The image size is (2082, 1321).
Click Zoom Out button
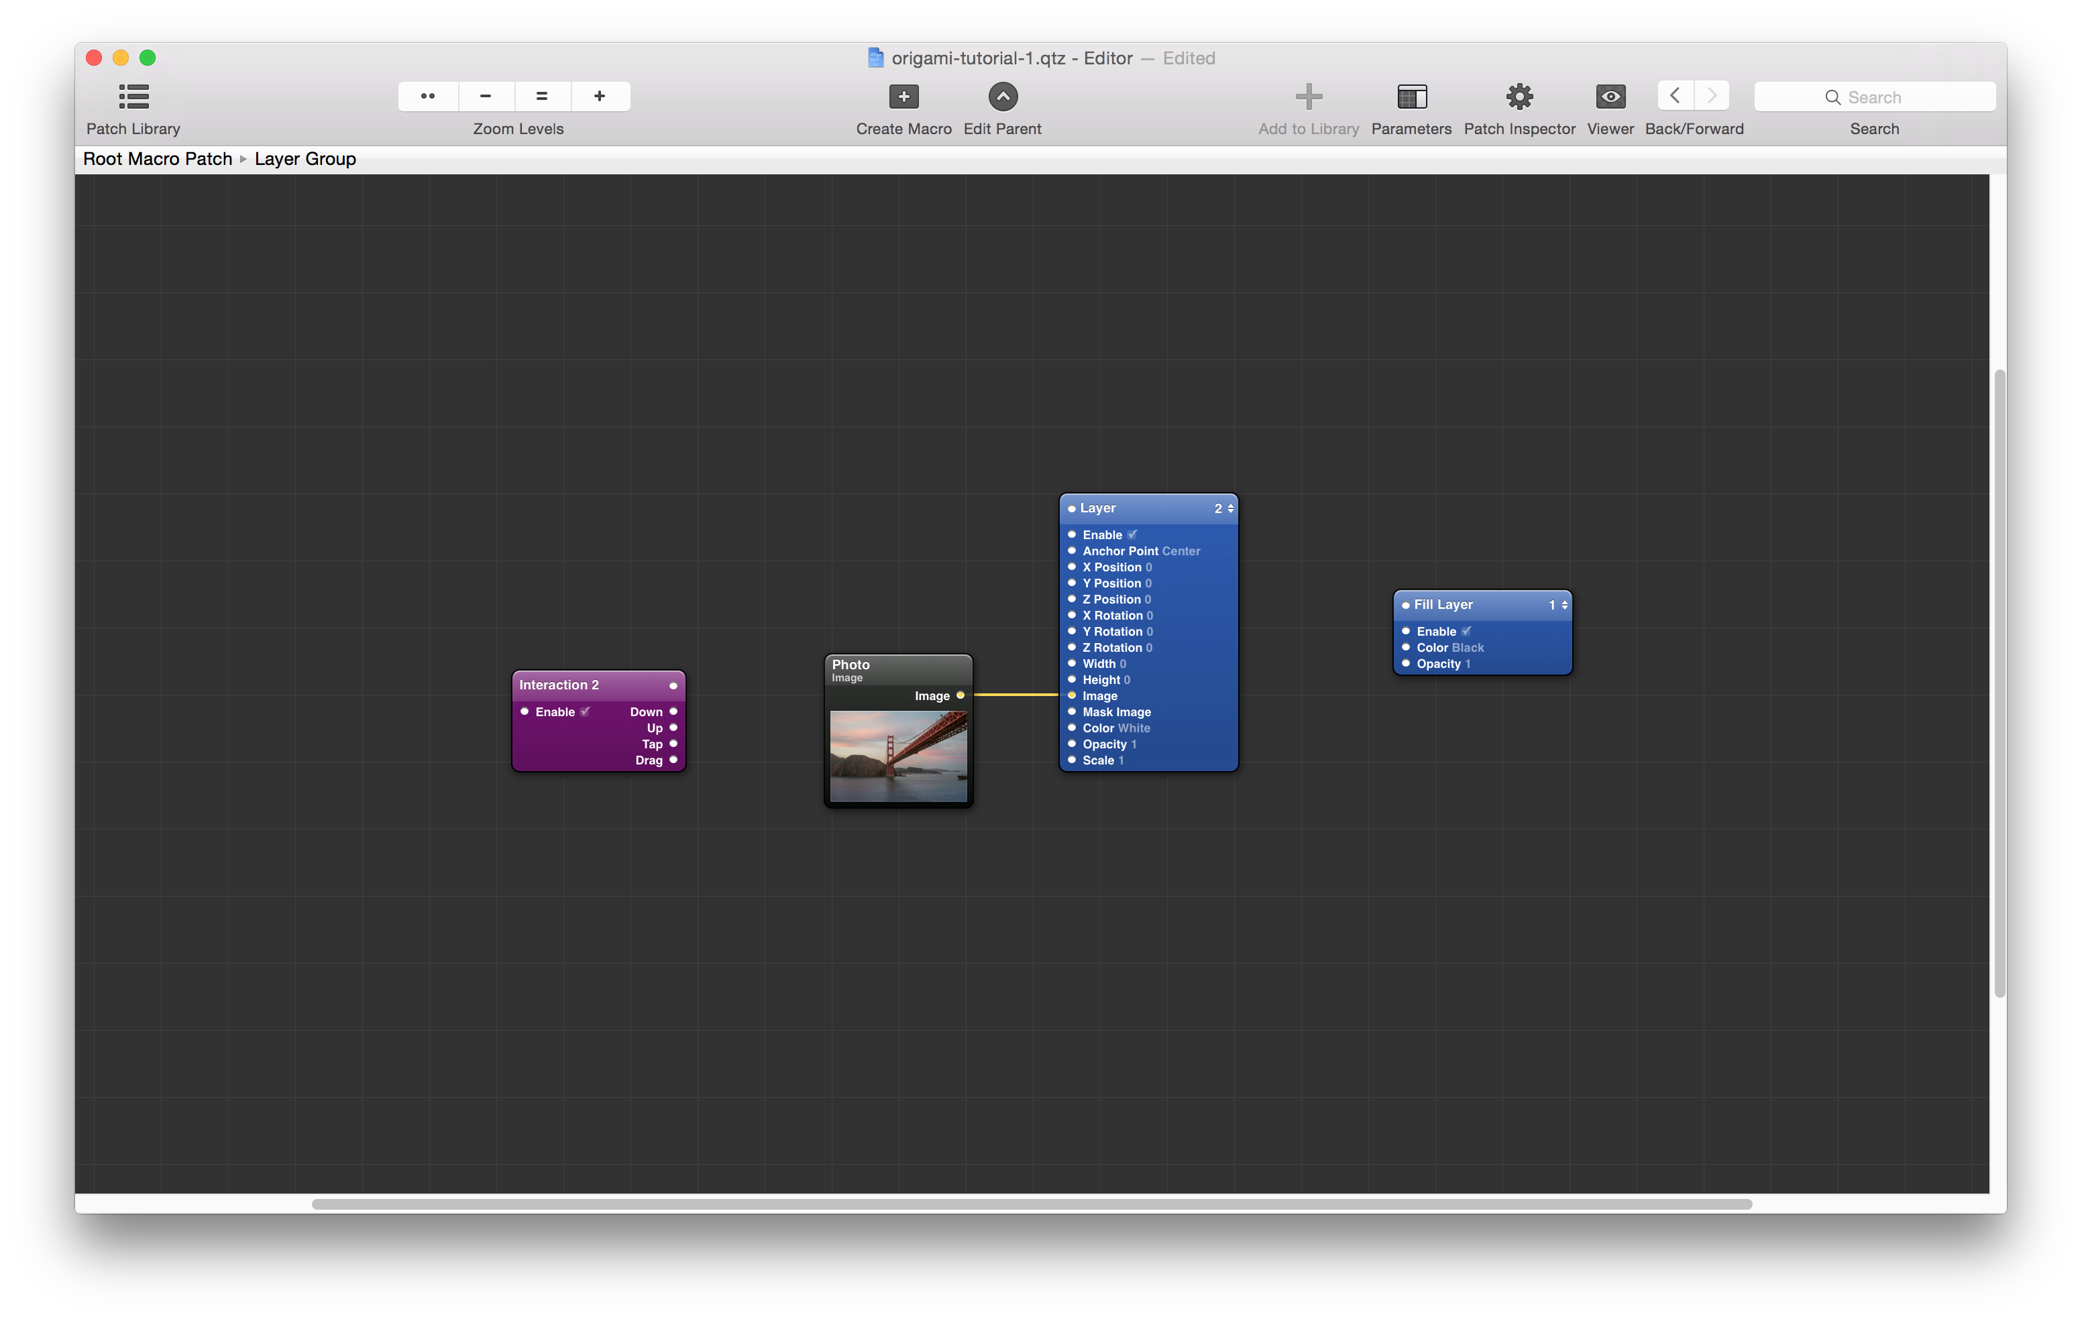(486, 94)
